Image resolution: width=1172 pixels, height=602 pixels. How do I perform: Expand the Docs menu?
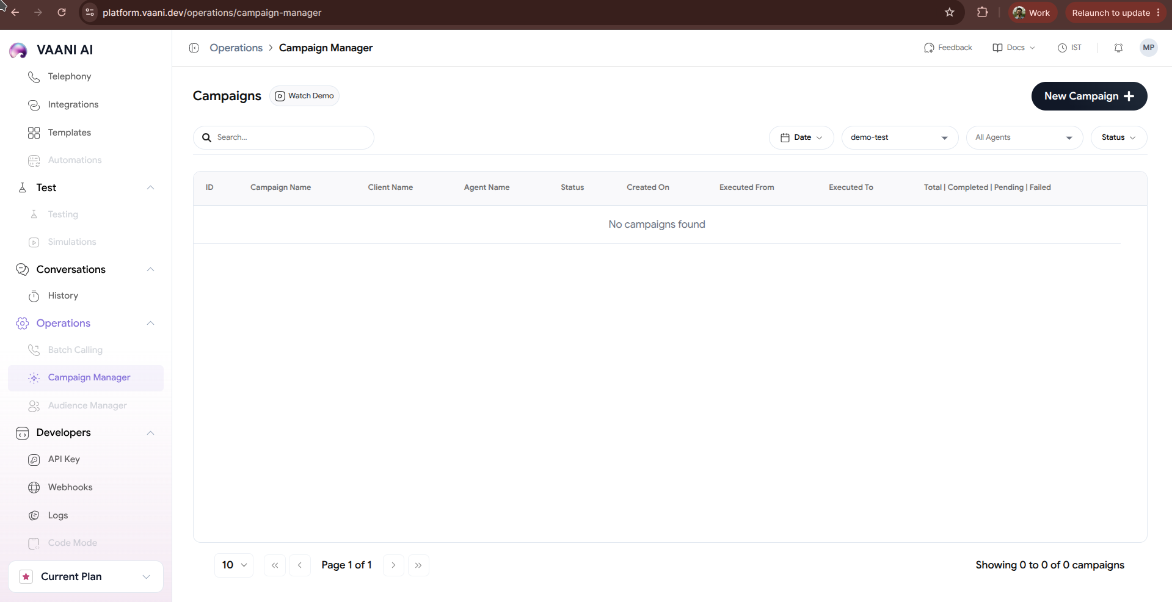(1014, 48)
